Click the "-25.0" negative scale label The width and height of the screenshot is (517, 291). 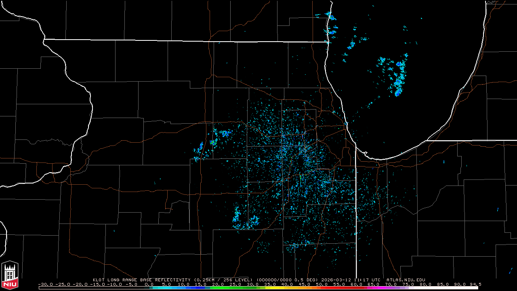[63, 284]
